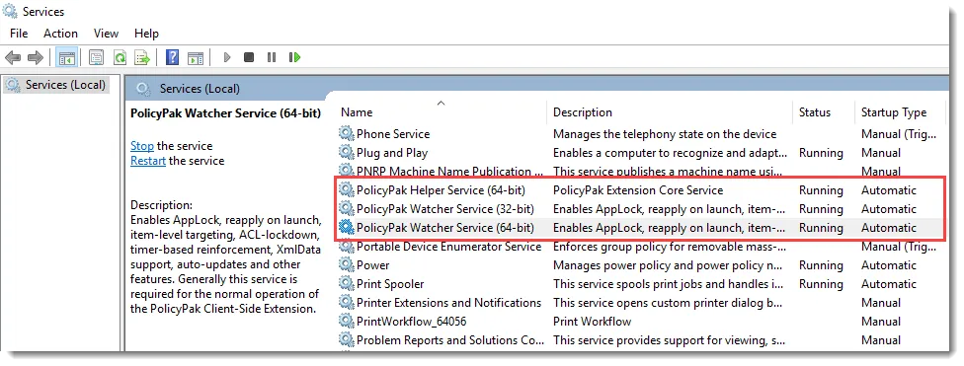Viewport: 964px width, 366px height.
Task: Open the File menu
Action: [19, 34]
